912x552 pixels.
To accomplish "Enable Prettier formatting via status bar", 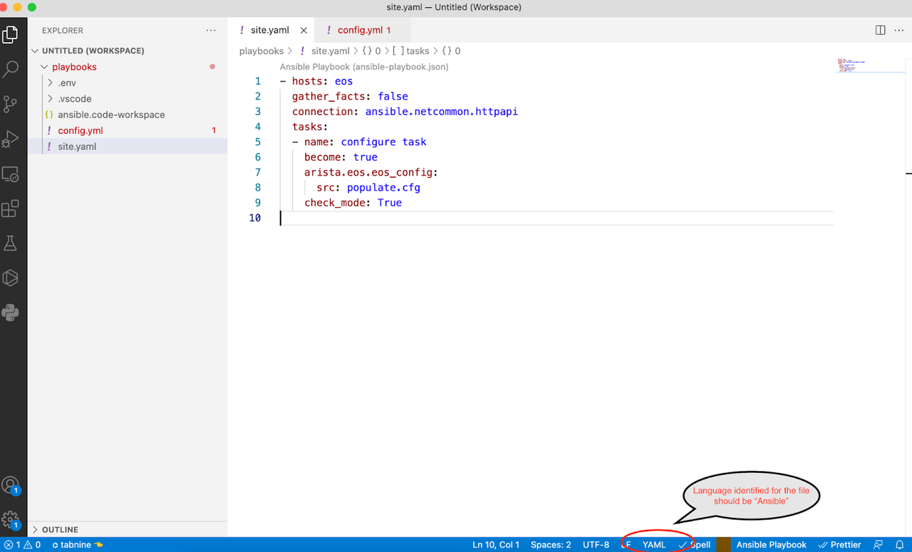I will point(839,544).
